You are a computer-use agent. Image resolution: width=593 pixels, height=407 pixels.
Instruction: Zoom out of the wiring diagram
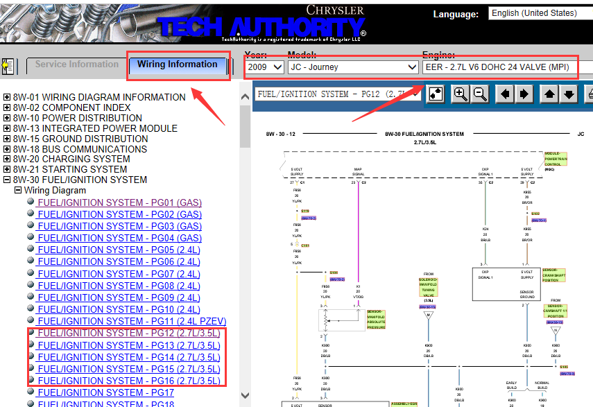pos(480,94)
